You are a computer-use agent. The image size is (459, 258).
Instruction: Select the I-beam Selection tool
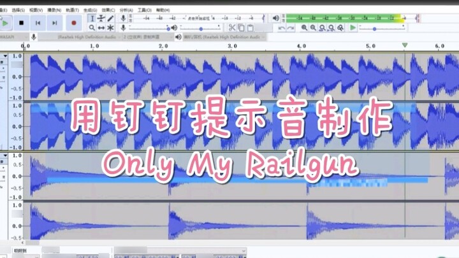click(x=92, y=18)
